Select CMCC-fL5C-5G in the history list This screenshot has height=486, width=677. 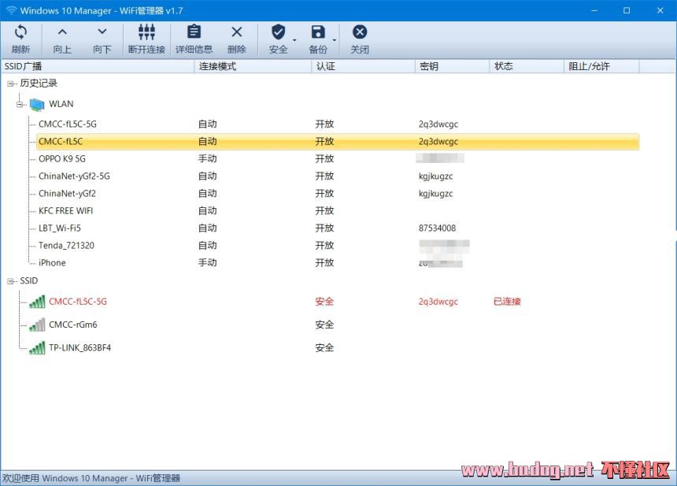point(68,124)
